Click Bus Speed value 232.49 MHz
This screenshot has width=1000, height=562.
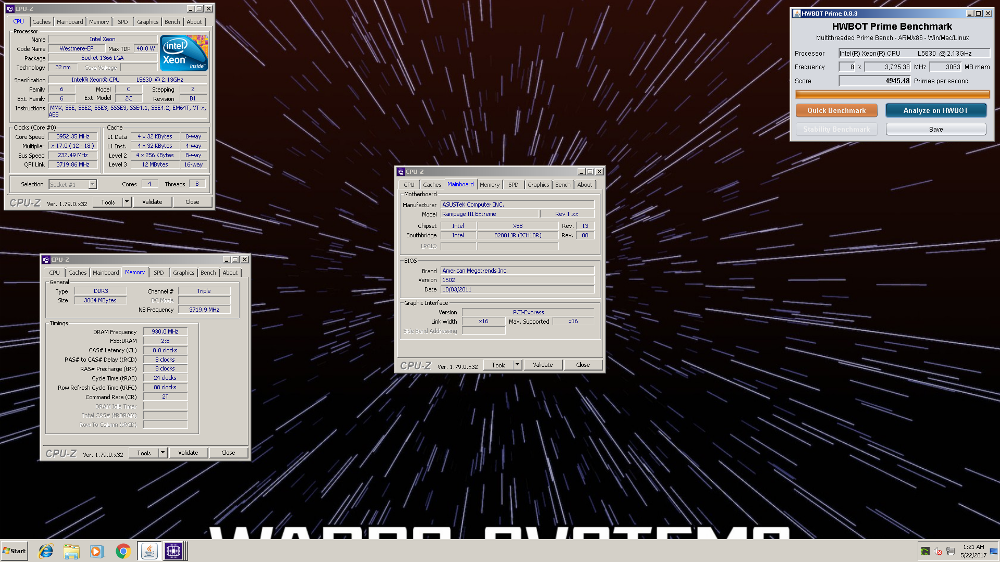point(73,155)
